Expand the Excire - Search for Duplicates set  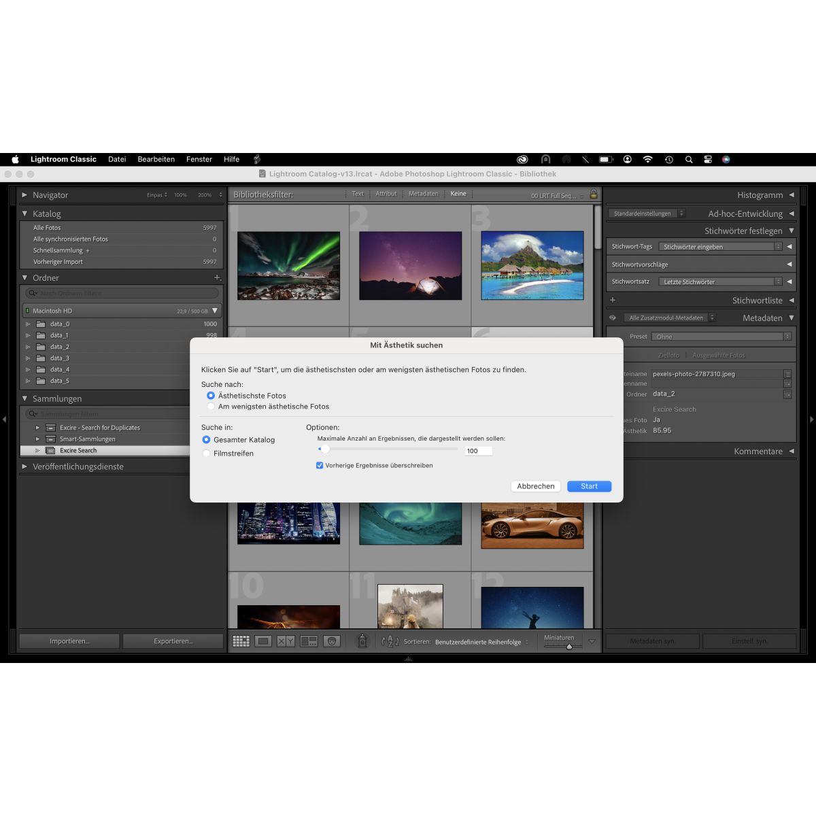(38, 428)
